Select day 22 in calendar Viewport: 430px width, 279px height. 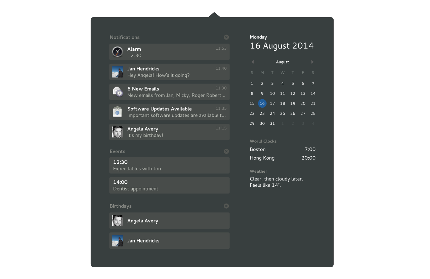tap(252, 114)
